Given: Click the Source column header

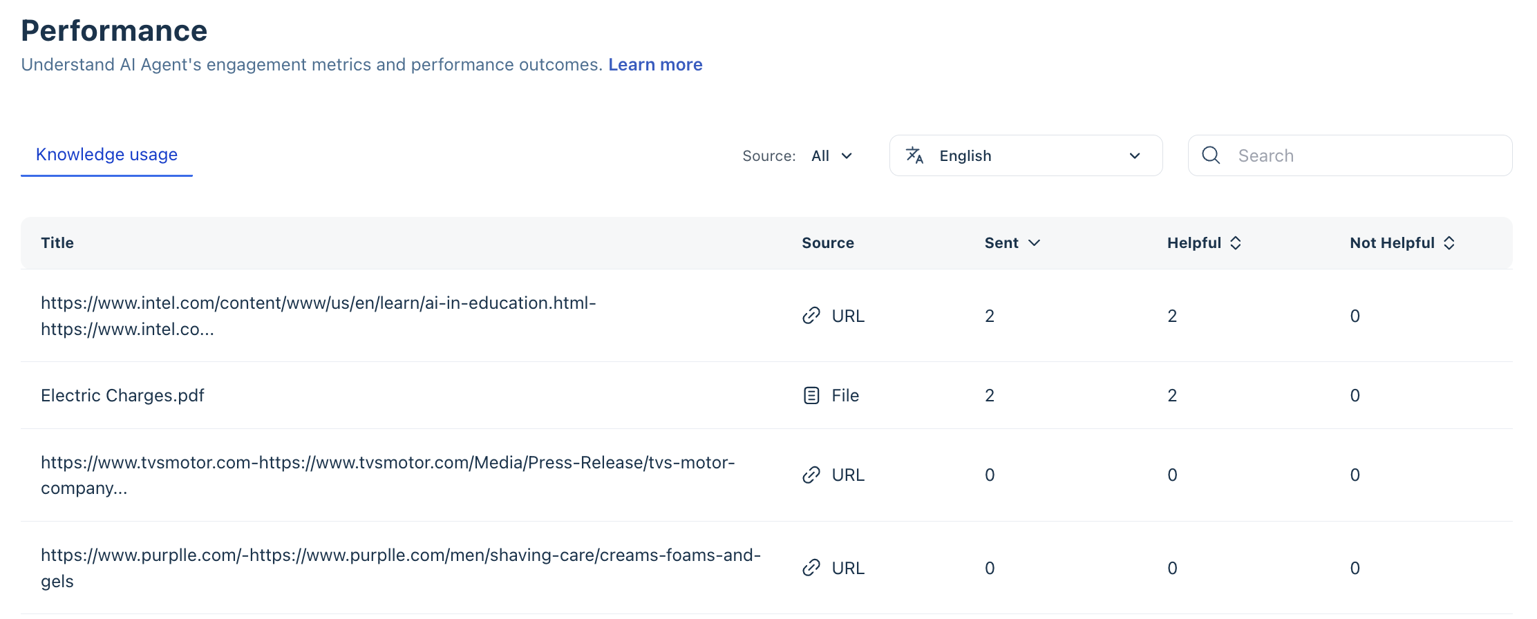Looking at the screenshot, I should [828, 243].
